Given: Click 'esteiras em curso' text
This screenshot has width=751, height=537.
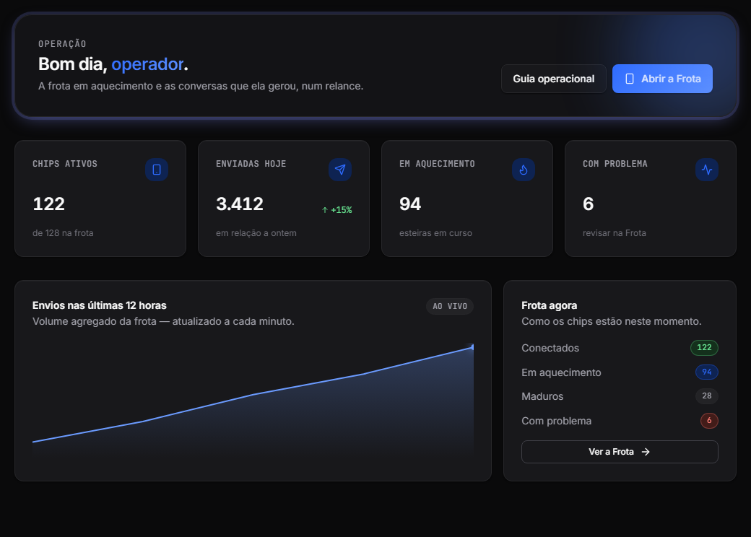Looking at the screenshot, I should pyautogui.click(x=436, y=233).
